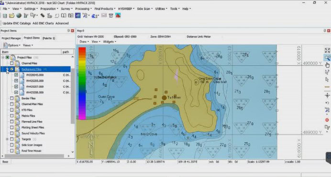Click the double-book editor icon
331x177 pixels.
coord(71,16)
